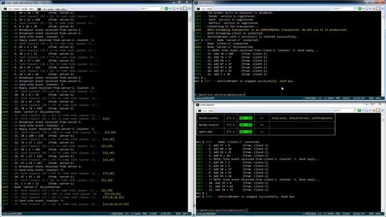Click search magnifier icon in bottom-right window
This screenshot has width=386, height=217.
[x=355, y=110]
